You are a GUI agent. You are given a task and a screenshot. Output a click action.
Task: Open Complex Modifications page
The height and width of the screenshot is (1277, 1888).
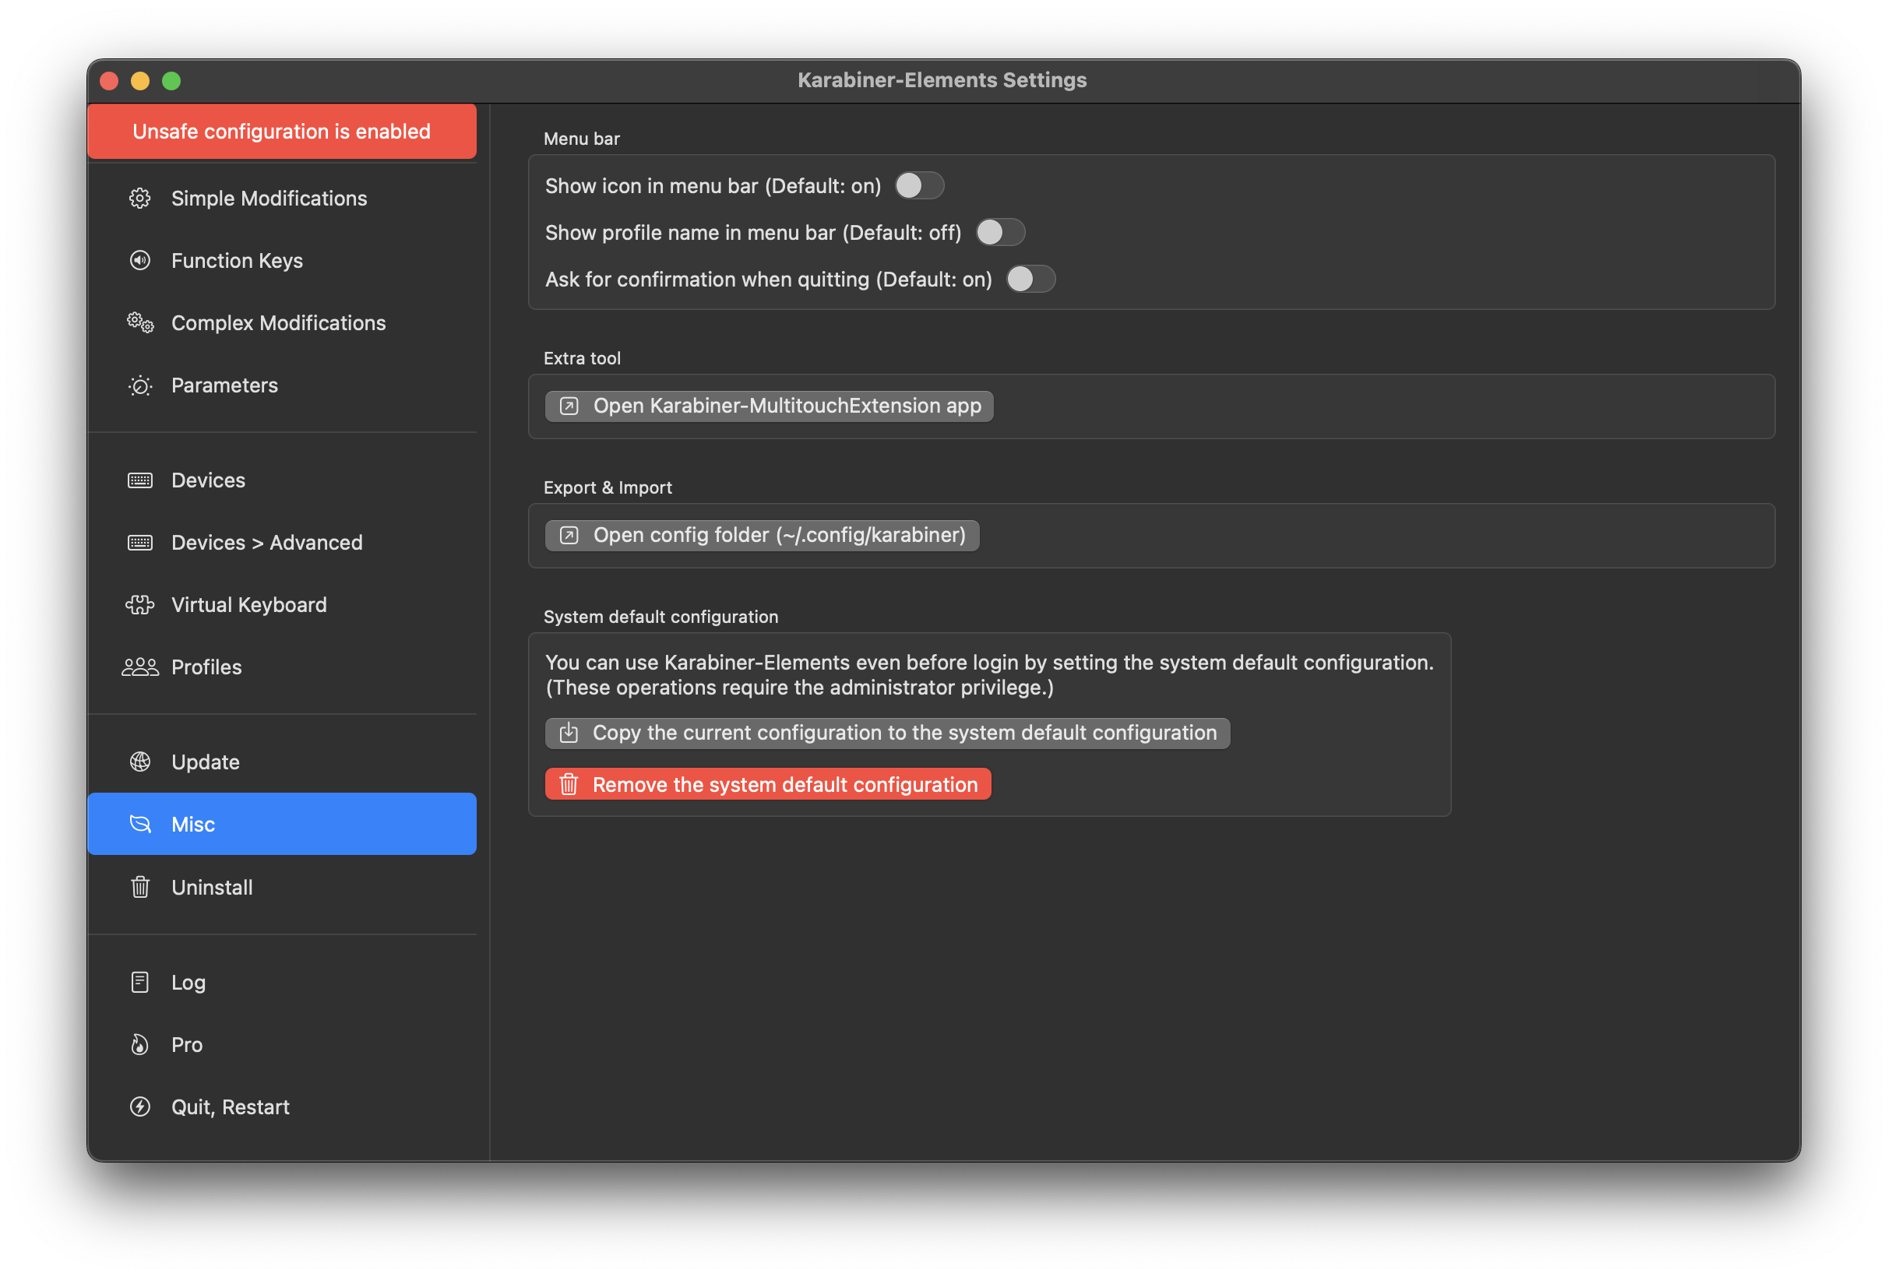click(x=282, y=322)
